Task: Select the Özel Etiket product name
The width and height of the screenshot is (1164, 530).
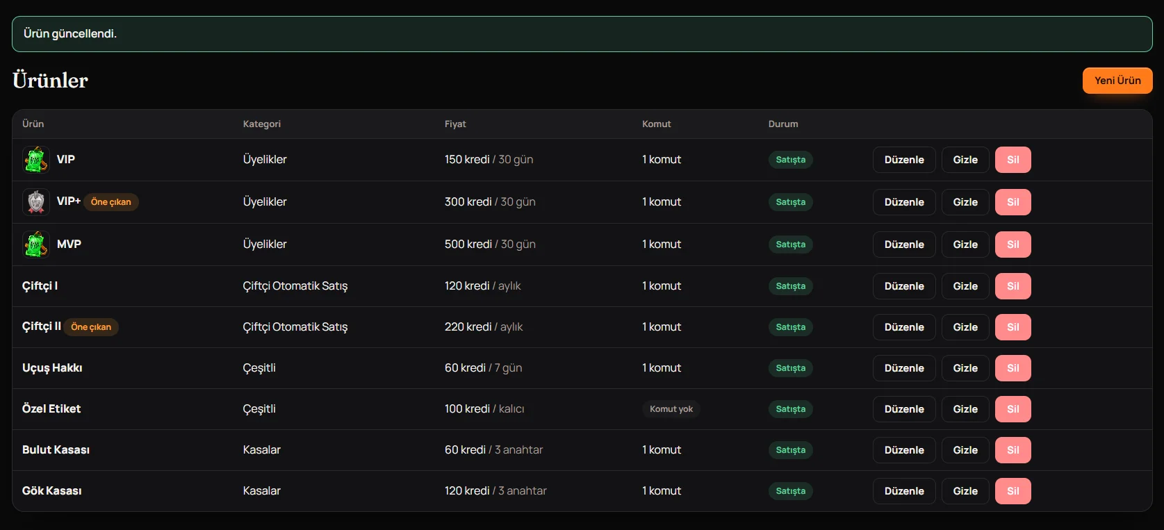Action: 51,409
